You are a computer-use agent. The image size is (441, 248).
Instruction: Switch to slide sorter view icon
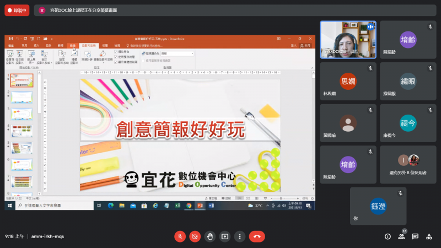pos(248,198)
